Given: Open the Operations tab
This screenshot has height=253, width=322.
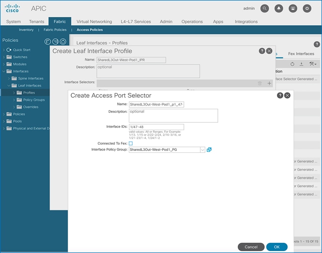Looking at the screenshot, I should point(192,22).
